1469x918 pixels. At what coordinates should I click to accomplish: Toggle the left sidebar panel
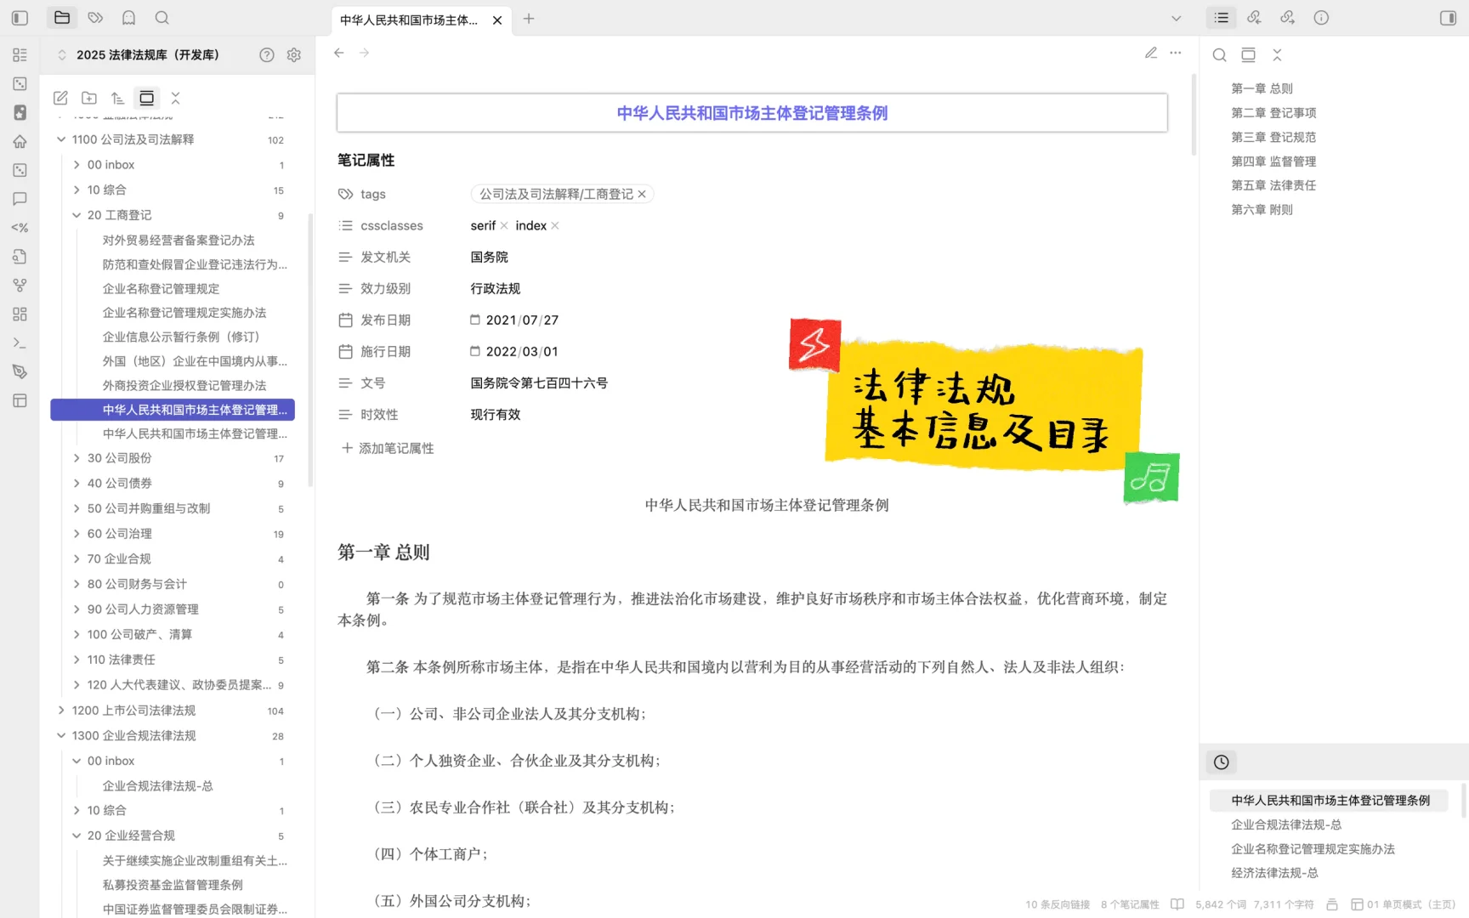pos(19,17)
